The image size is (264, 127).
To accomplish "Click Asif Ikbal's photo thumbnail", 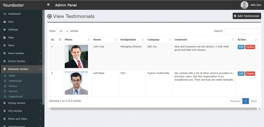I will [x=76, y=83].
